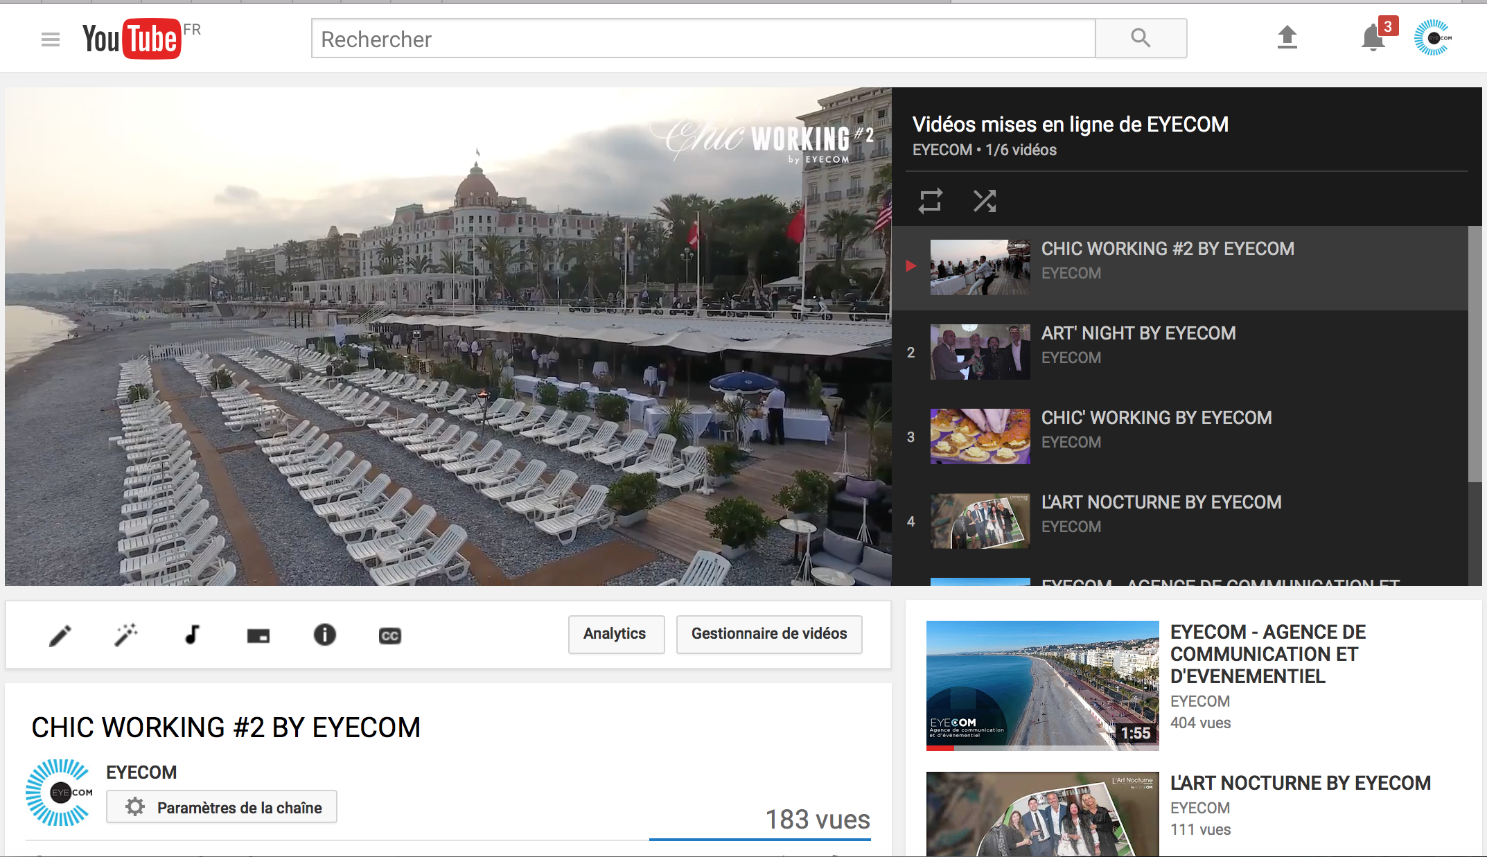The height and width of the screenshot is (857, 1487).
Task: Click playlist item number 4
Action: pos(911,522)
